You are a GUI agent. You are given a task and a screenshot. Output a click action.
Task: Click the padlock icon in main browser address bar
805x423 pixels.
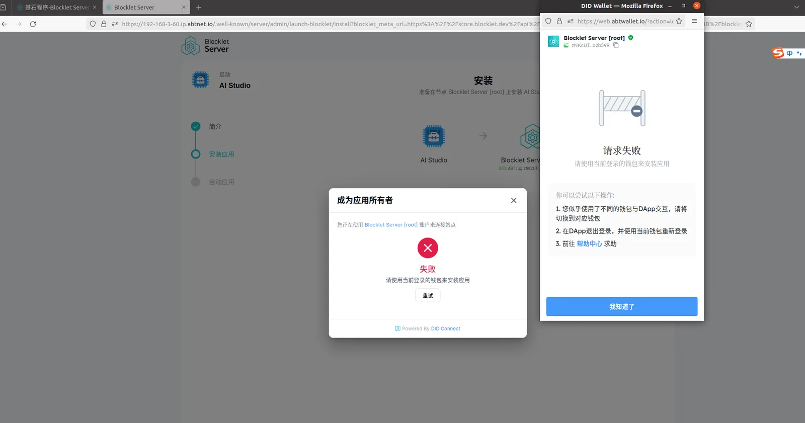point(104,24)
